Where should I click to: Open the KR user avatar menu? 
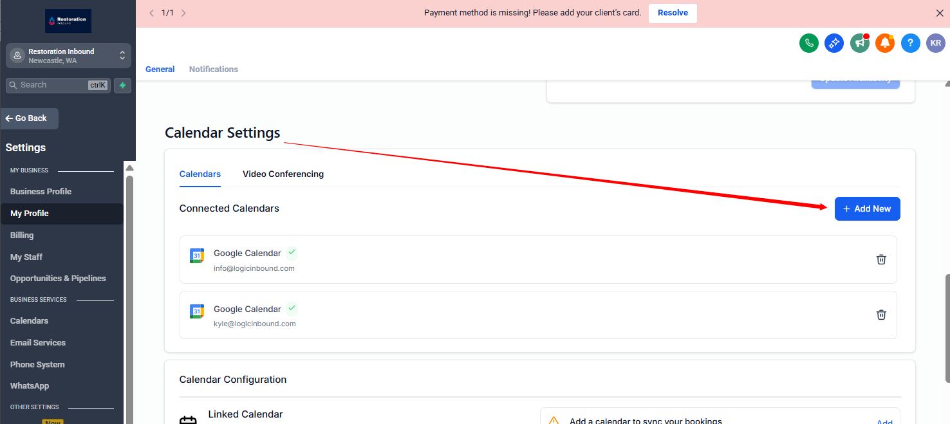tap(936, 43)
